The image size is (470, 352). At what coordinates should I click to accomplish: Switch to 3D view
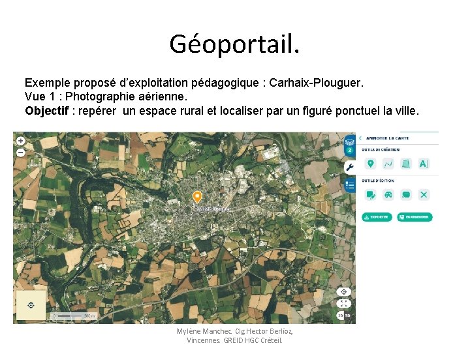click(347, 315)
